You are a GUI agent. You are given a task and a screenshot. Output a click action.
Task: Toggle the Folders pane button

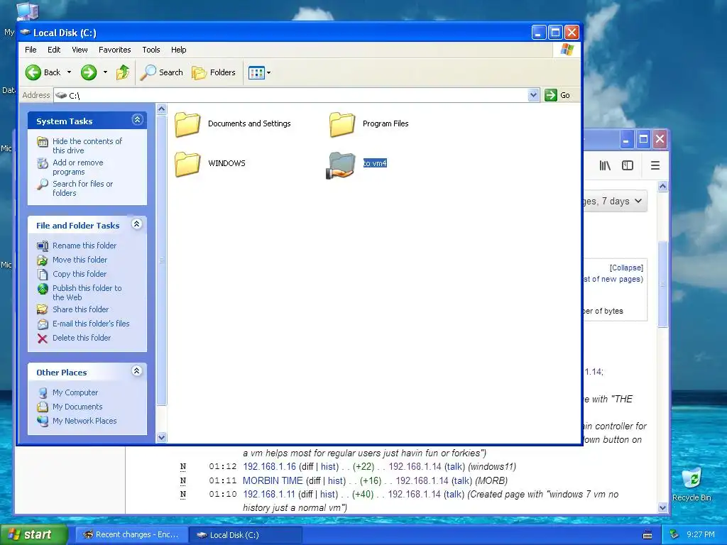214,72
